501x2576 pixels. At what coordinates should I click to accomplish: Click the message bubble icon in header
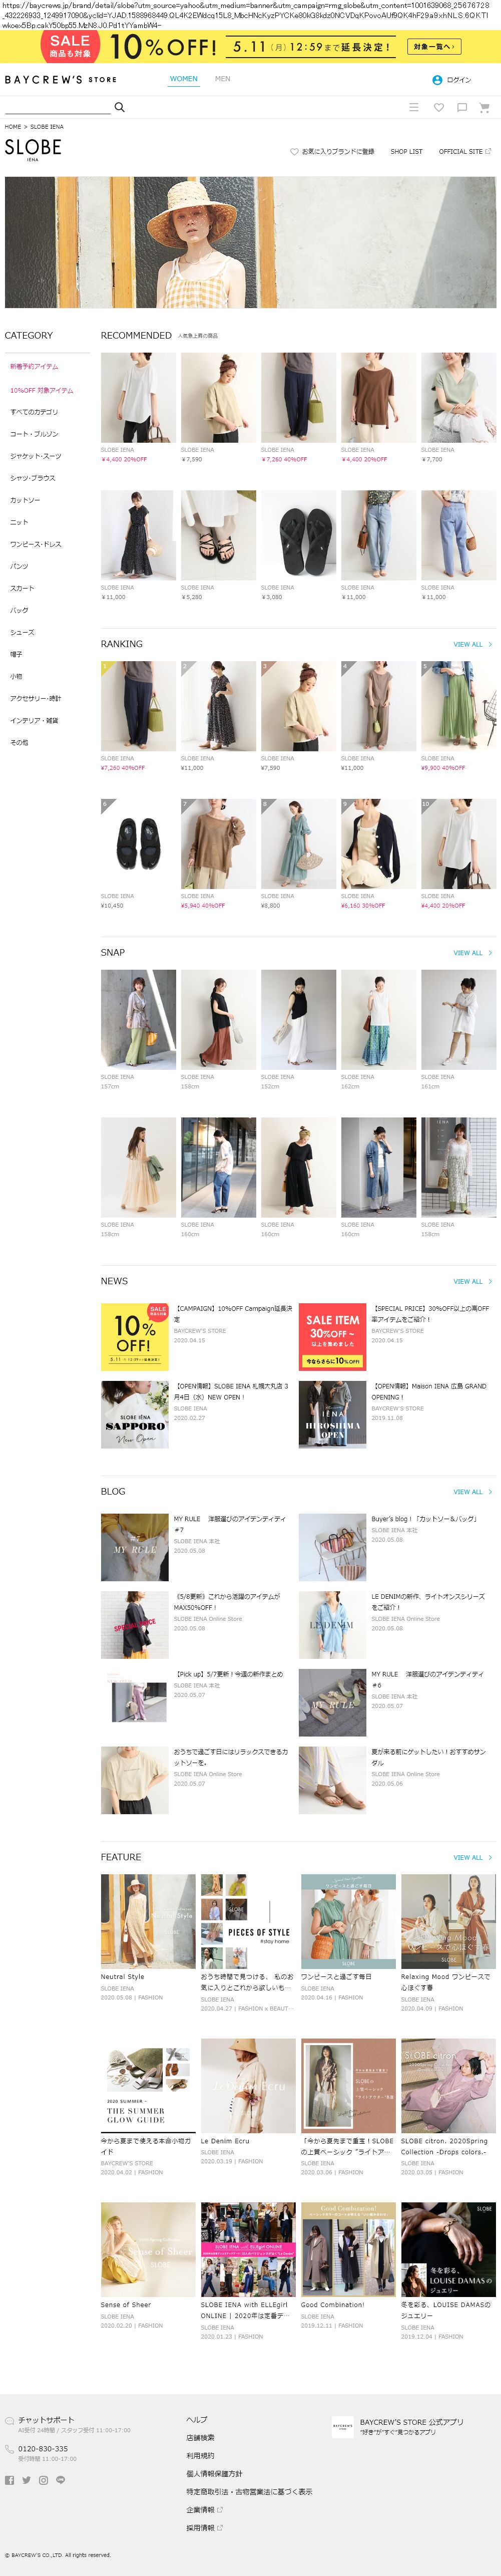(462, 107)
